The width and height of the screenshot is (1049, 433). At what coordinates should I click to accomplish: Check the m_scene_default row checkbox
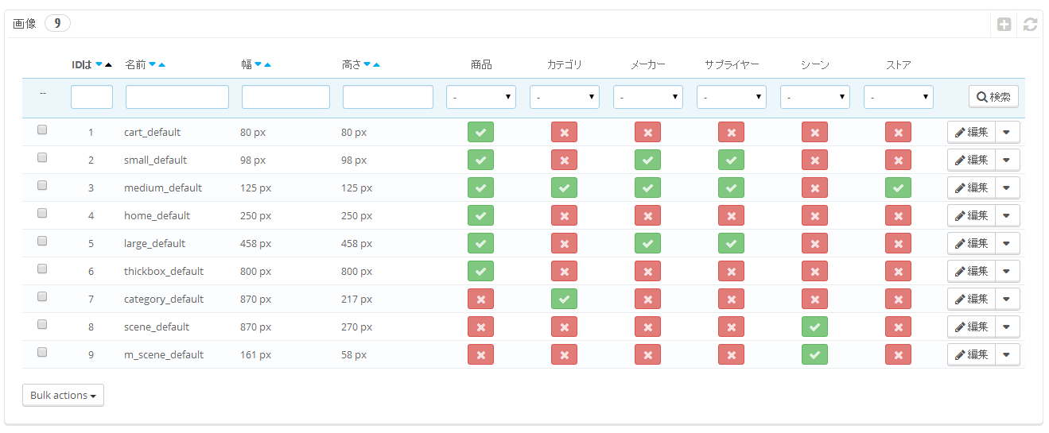tap(42, 352)
